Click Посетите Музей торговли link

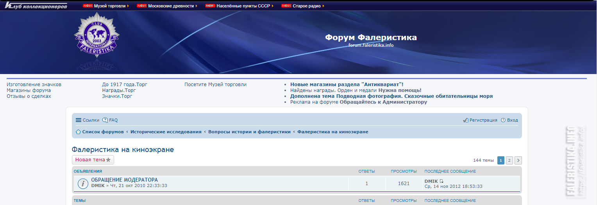click(216, 84)
